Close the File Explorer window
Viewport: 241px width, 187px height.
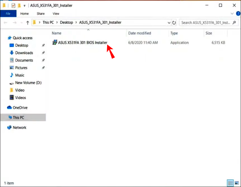pyautogui.click(x=234, y=5)
